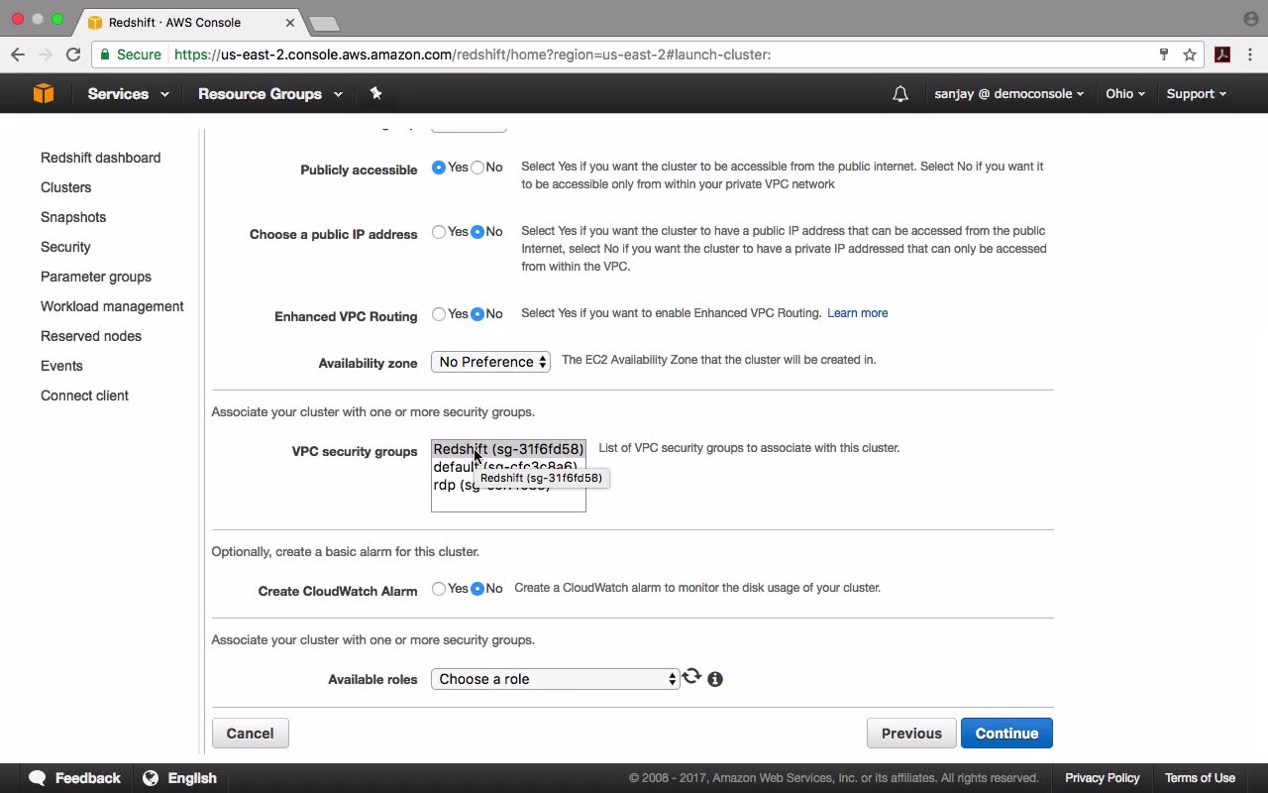This screenshot has width=1268, height=793.
Task: Click the browser address bar URL
Action: pyautogui.click(x=473, y=55)
